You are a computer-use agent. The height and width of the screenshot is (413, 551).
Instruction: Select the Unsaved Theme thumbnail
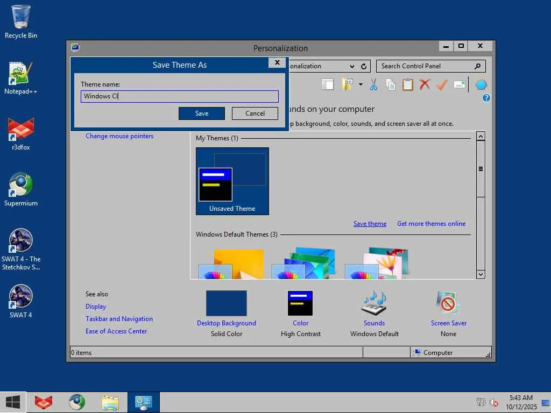(x=232, y=181)
